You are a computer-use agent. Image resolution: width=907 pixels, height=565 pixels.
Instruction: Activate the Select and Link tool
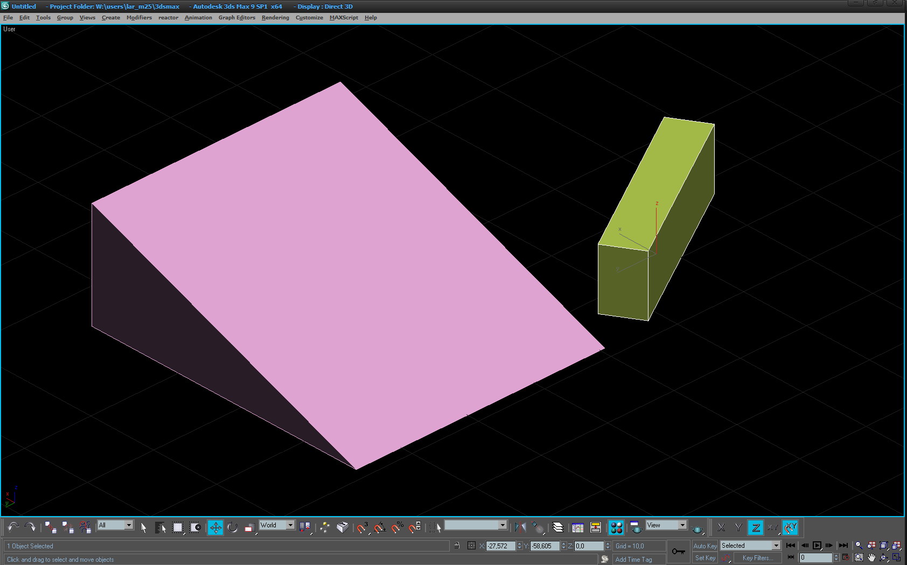(x=51, y=527)
